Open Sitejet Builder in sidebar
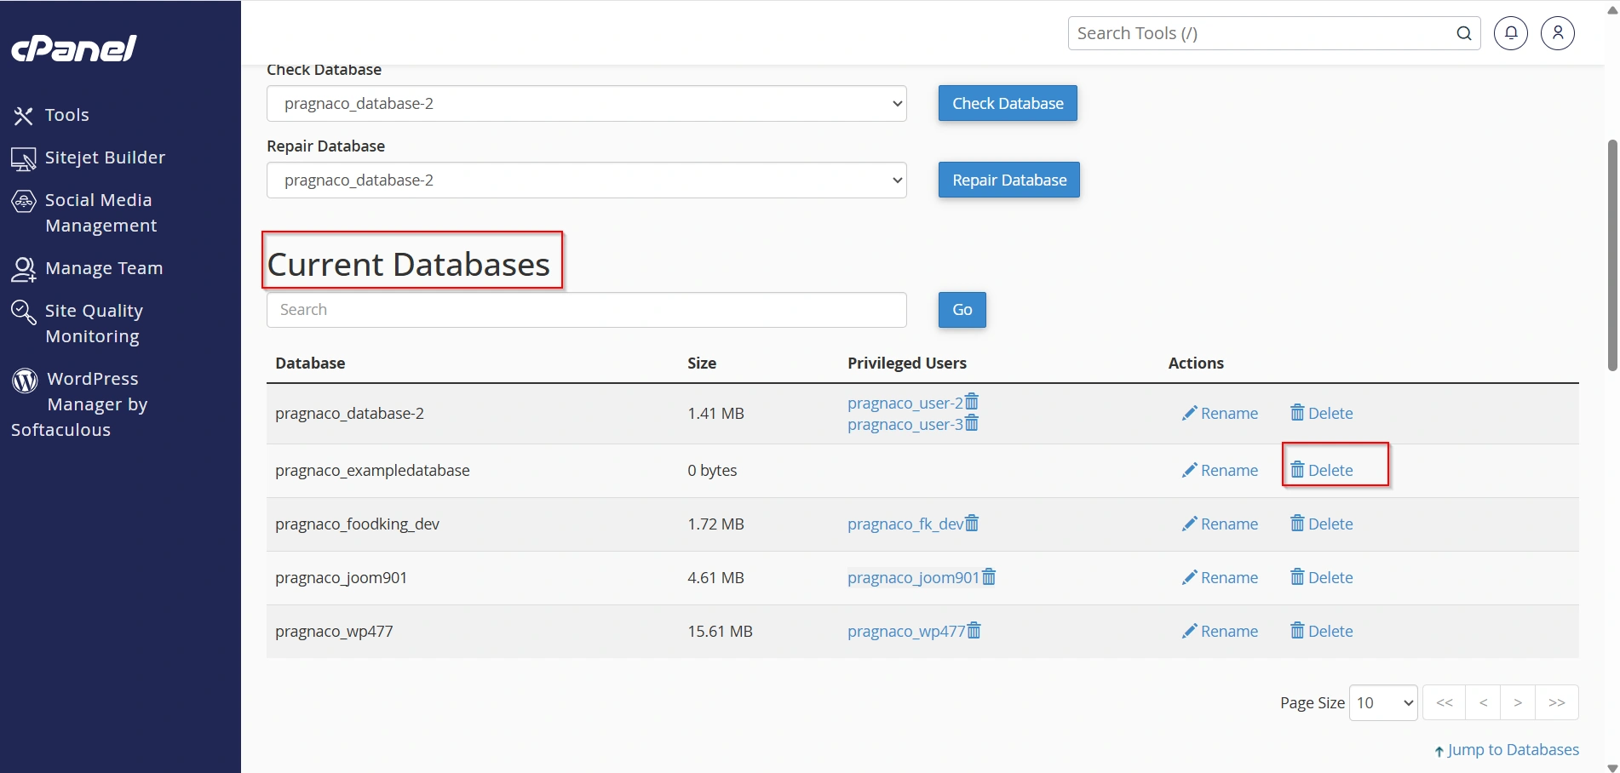This screenshot has height=773, width=1620. (105, 157)
